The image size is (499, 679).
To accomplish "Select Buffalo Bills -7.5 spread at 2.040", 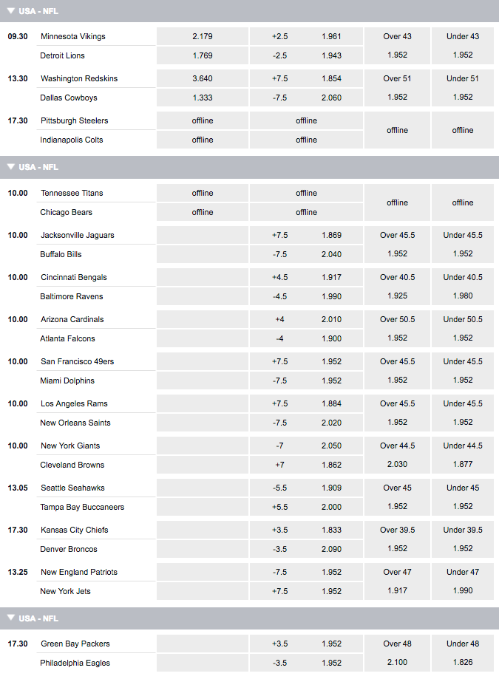I will (x=306, y=254).
